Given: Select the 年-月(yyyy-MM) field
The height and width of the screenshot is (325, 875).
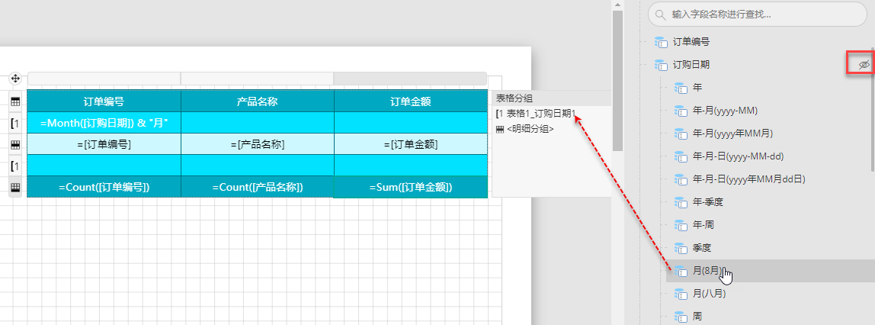Looking at the screenshot, I should (724, 111).
